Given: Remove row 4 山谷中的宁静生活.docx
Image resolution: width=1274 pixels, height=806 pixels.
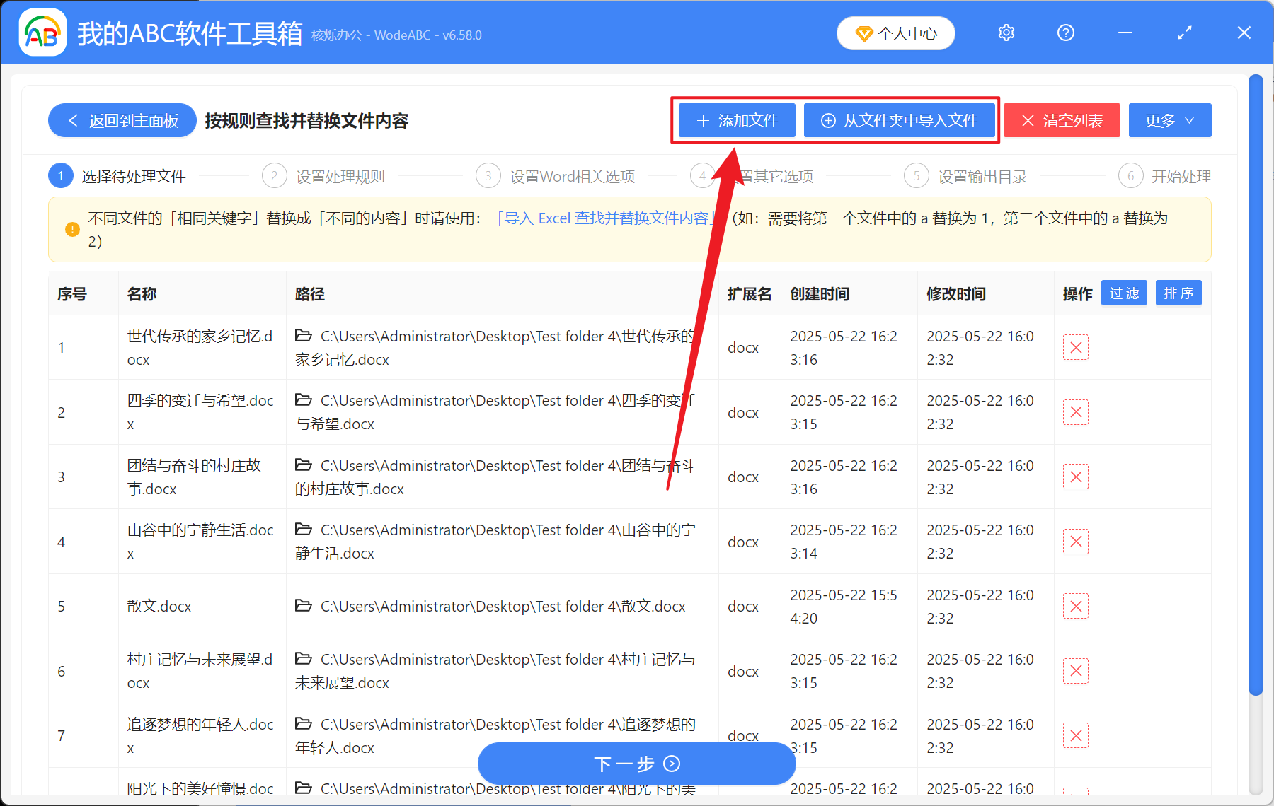Looking at the screenshot, I should pyautogui.click(x=1076, y=542).
